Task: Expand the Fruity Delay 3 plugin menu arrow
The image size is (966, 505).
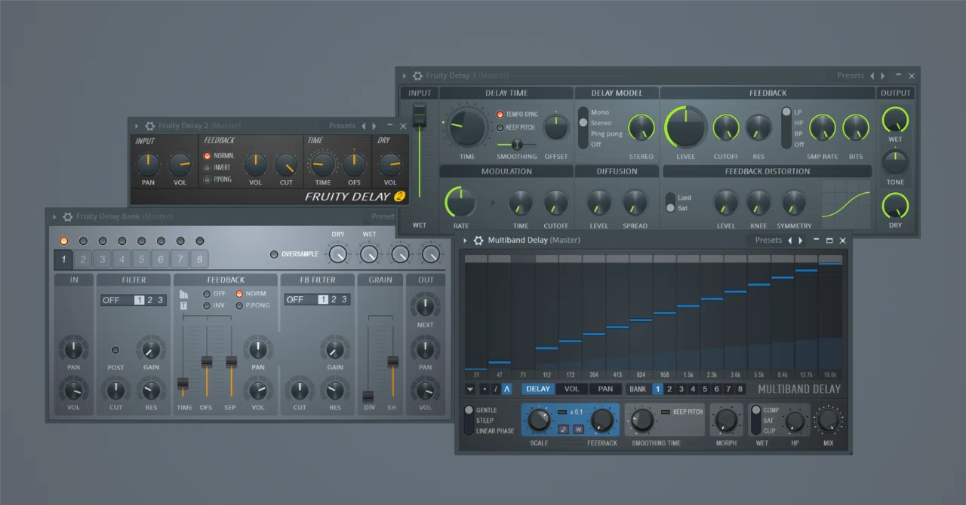Action: click(x=405, y=75)
